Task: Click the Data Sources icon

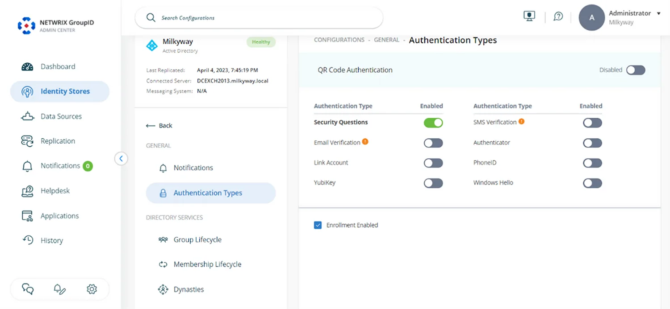Action: [x=27, y=116]
